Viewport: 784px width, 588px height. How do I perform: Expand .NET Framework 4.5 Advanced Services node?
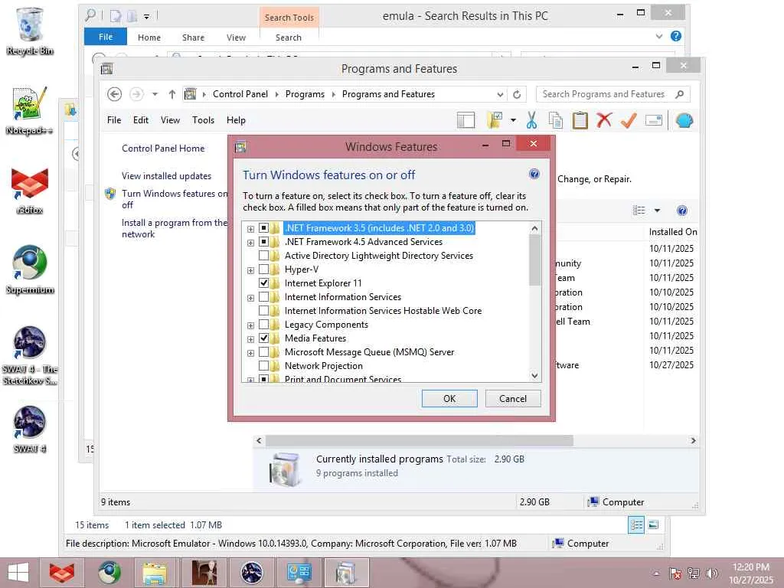pyautogui.click(x=250, y=243)
